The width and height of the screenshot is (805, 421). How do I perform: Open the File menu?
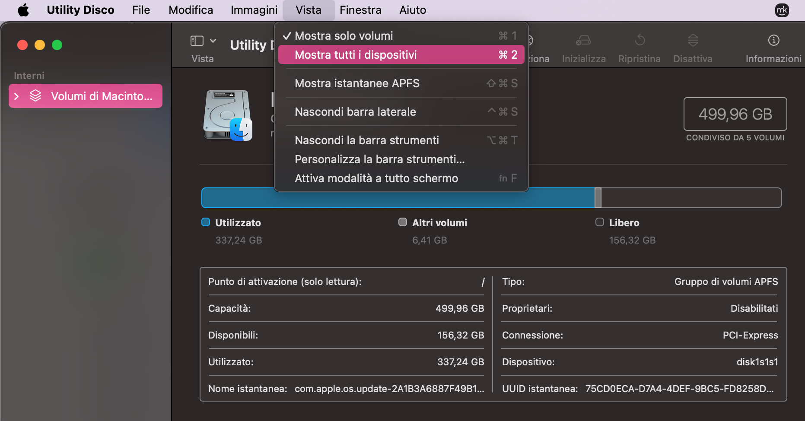(141, 10)
